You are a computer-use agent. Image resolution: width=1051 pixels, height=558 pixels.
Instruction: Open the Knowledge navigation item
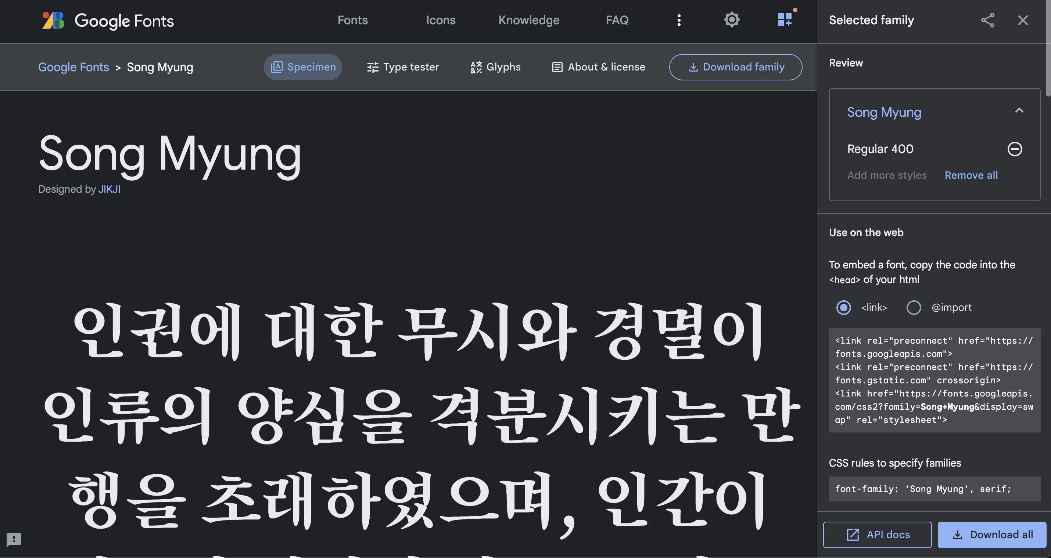[529, 21]
